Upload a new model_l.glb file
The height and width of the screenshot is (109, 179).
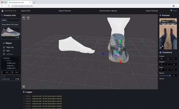(16, 79)
